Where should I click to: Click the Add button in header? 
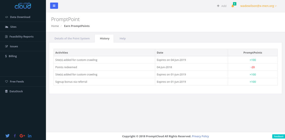coord(221,6)
